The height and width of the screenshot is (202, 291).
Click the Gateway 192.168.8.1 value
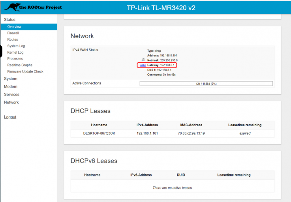tap(167, 65)
